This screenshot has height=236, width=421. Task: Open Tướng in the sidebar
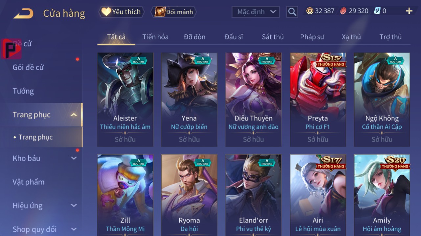(23, 91)
